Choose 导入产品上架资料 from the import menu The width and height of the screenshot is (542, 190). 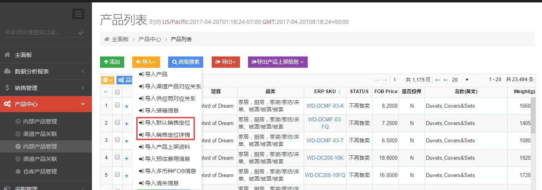pyautogui.click(x=167, y=146)
